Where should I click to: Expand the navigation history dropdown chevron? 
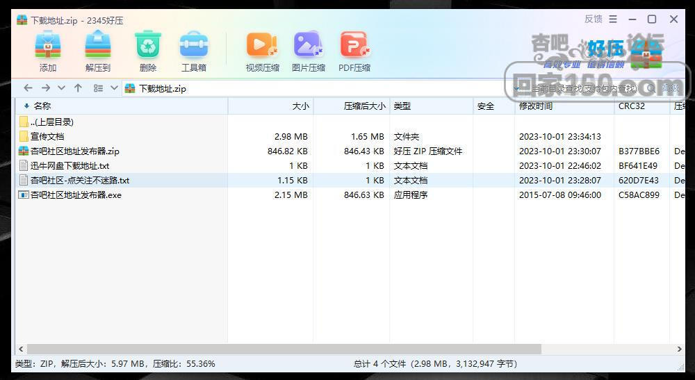[x=62, y=88]
